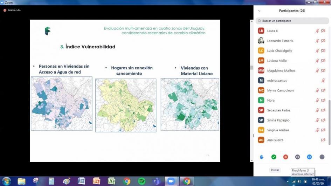Open Excel from the taskbar

point(111,181)
